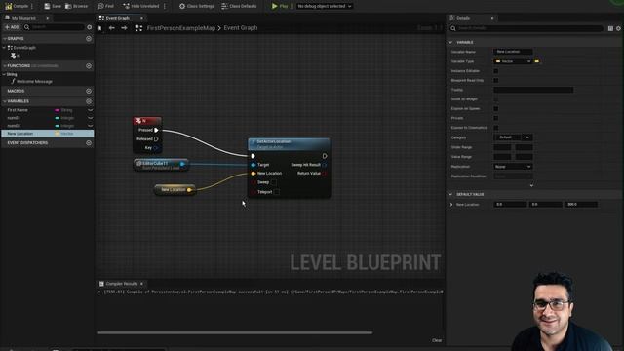Viewport: 624px width, 351px height.
Task: Open Class Defaults
Action: coord(239,6)
